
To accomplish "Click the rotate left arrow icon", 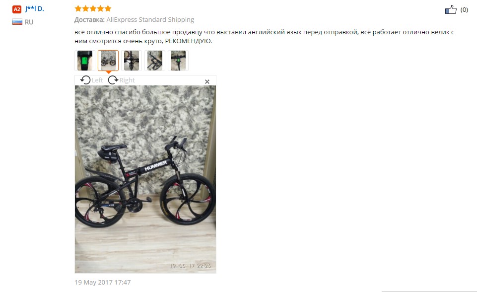I will coord(85,80).
